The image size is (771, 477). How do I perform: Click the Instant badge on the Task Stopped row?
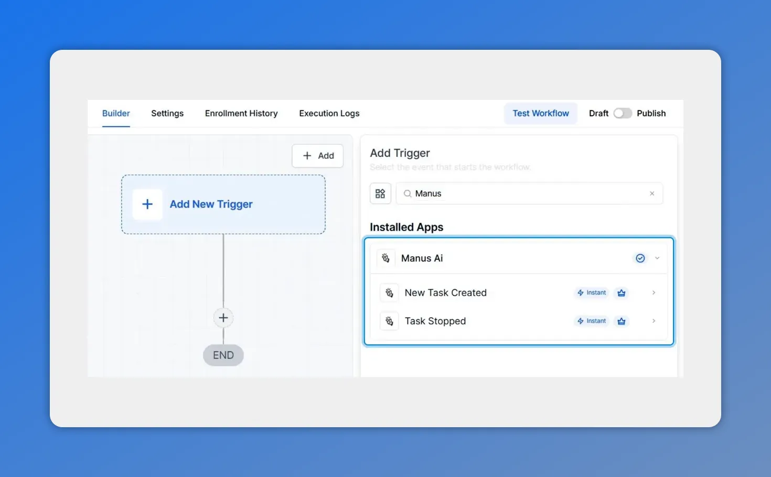point(591,321)
